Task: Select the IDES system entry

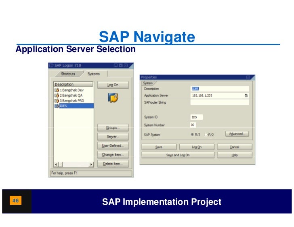Action: click(x=73, y=106)
